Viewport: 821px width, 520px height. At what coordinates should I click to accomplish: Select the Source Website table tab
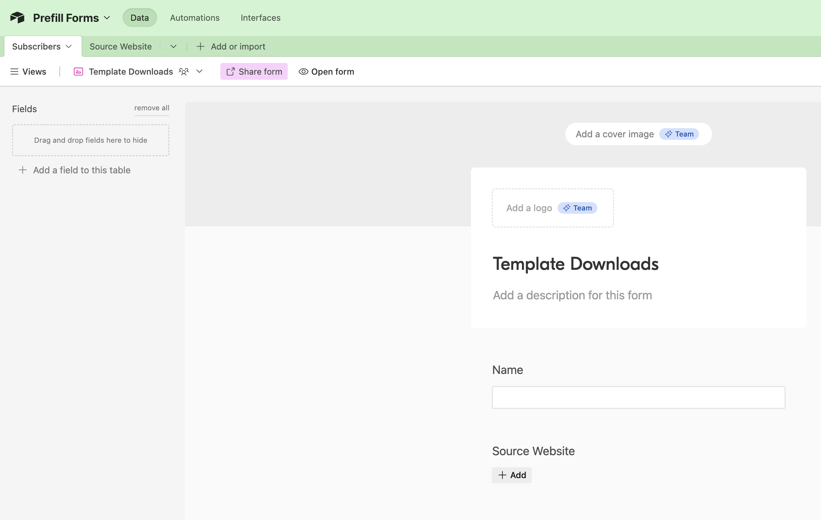point(121,47)
